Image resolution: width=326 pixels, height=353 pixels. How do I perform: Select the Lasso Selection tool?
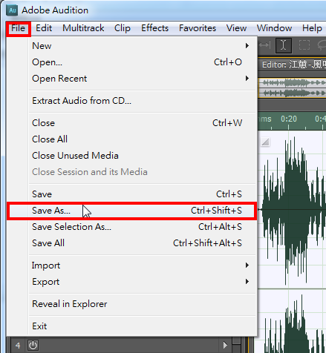tap(322, 45)
